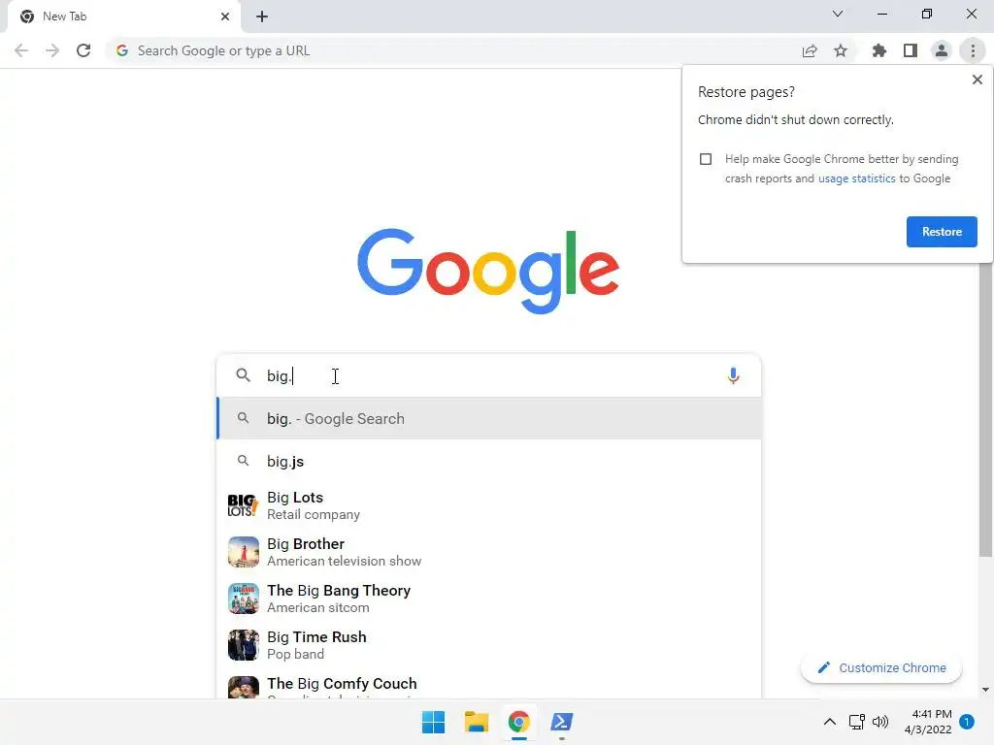
Task: Show hidden tray icons chevron
Action: coord(829,722)
